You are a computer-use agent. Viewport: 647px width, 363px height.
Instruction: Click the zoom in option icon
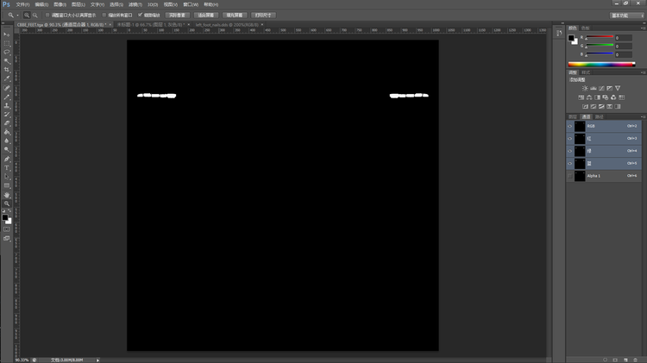(27, 16)
